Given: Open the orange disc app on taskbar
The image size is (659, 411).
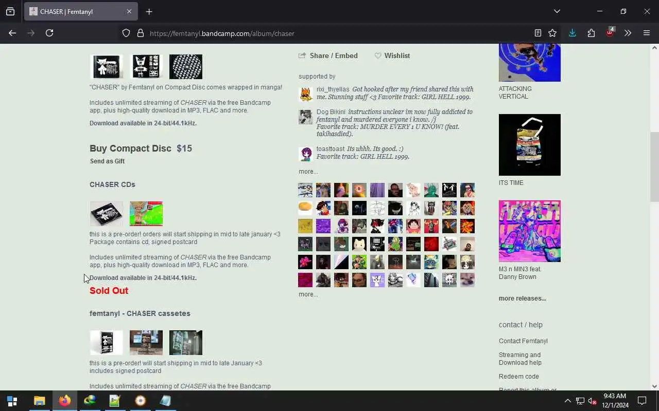Looking at the screenshot, I should (140, 401).
